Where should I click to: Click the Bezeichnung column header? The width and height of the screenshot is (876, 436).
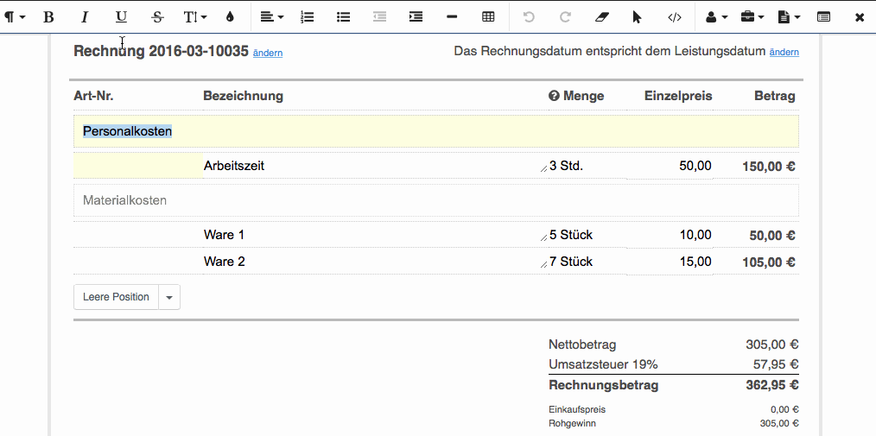click(x=243, y=96)
